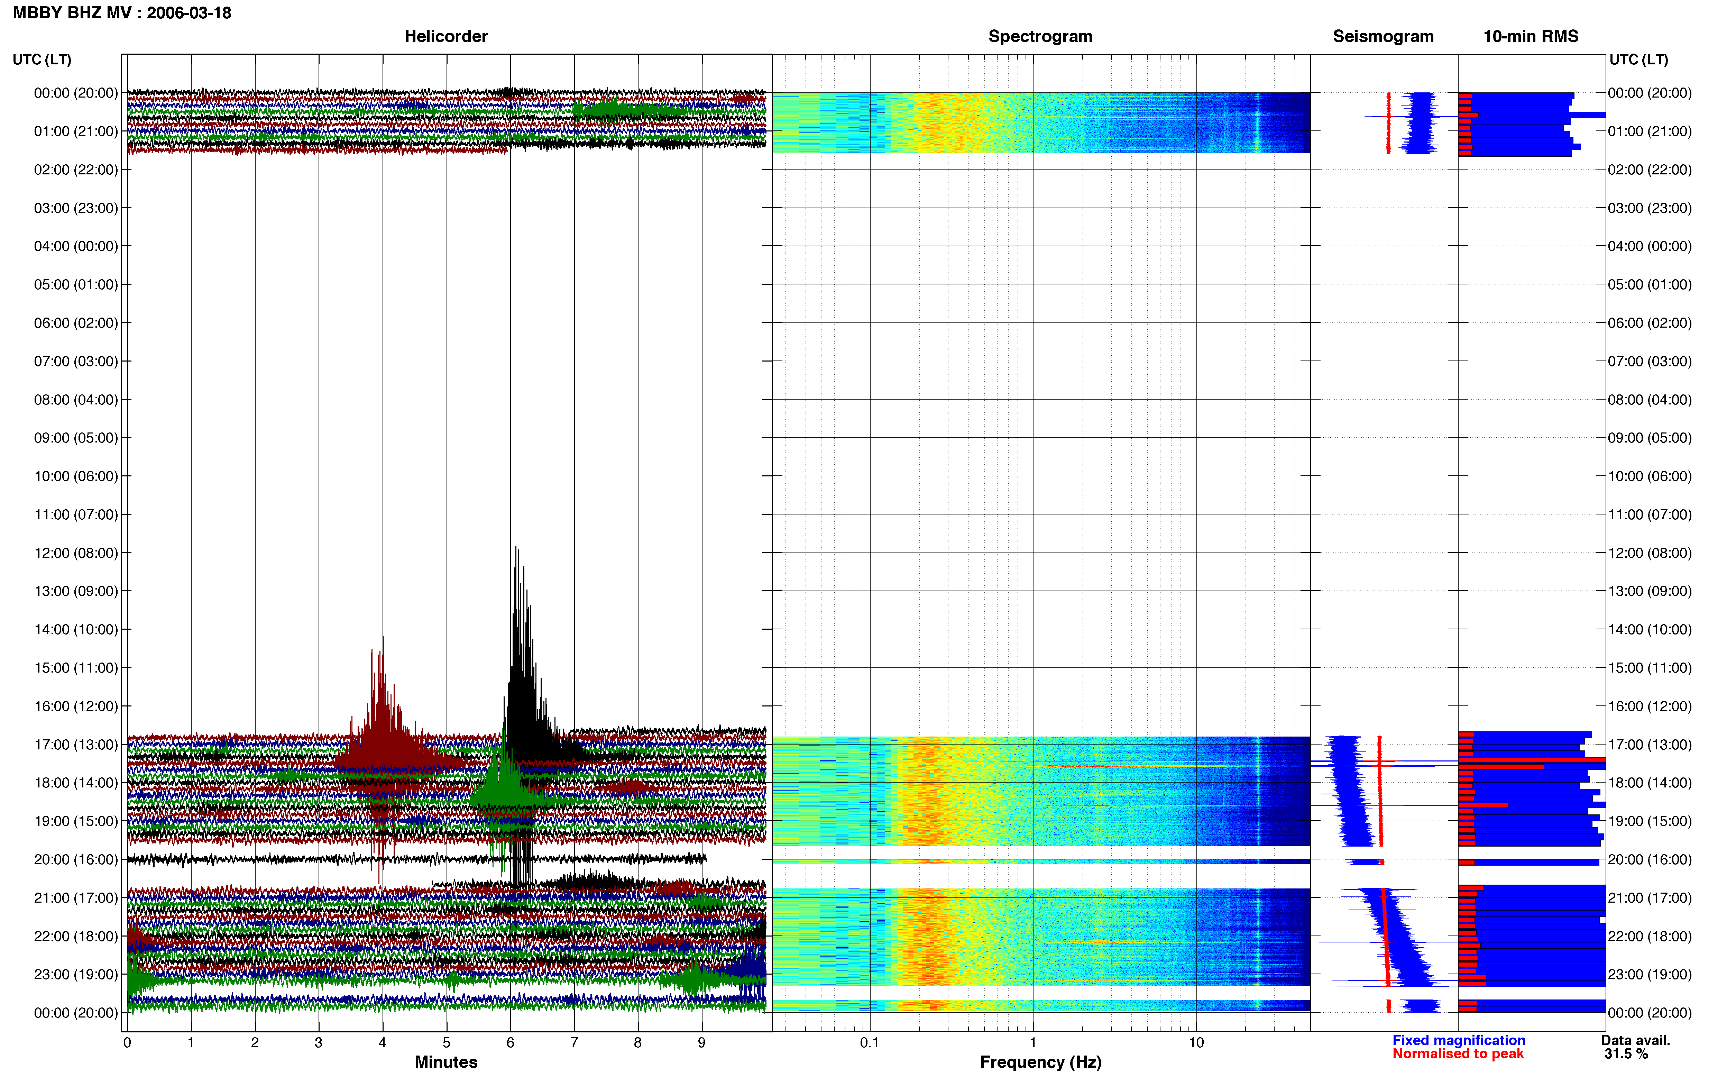Click '20:00 (16:00)' on the Helicorder time axis

point(76,860)
